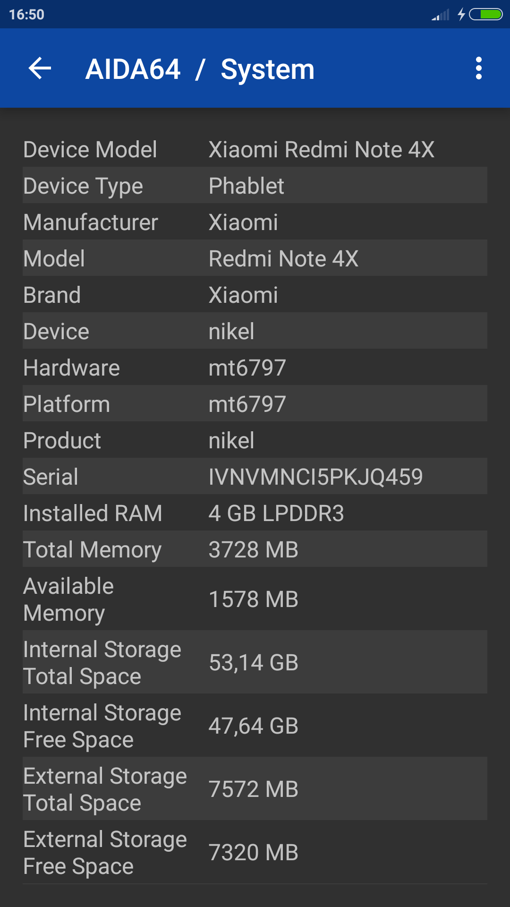Tap the Manufacturer Xiaomi row

tap(255, 222)
